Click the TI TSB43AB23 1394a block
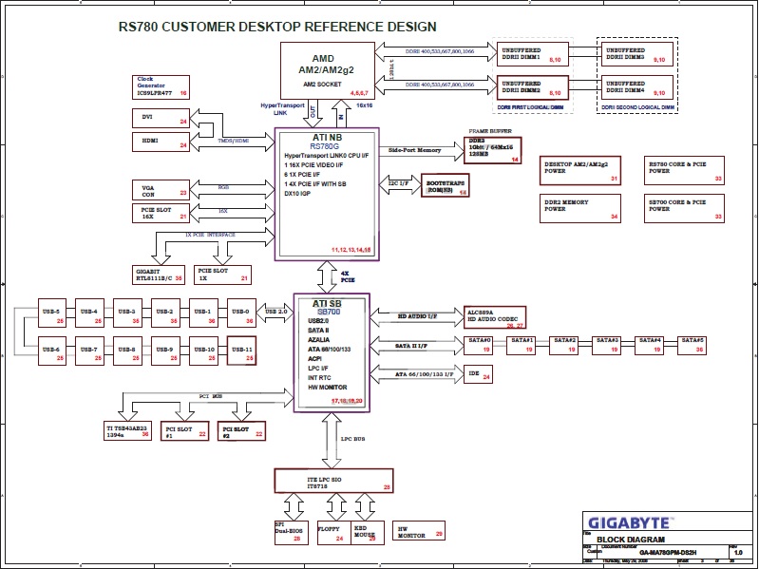 (x=128, y=431)
